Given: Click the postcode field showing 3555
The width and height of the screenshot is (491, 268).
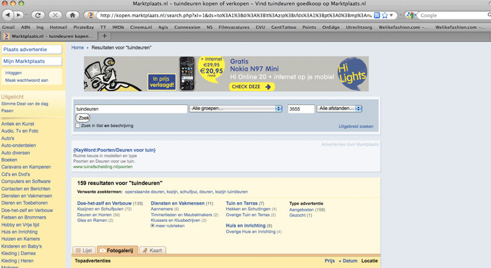Looking at the screenshot, I should [x=301, y=109].
